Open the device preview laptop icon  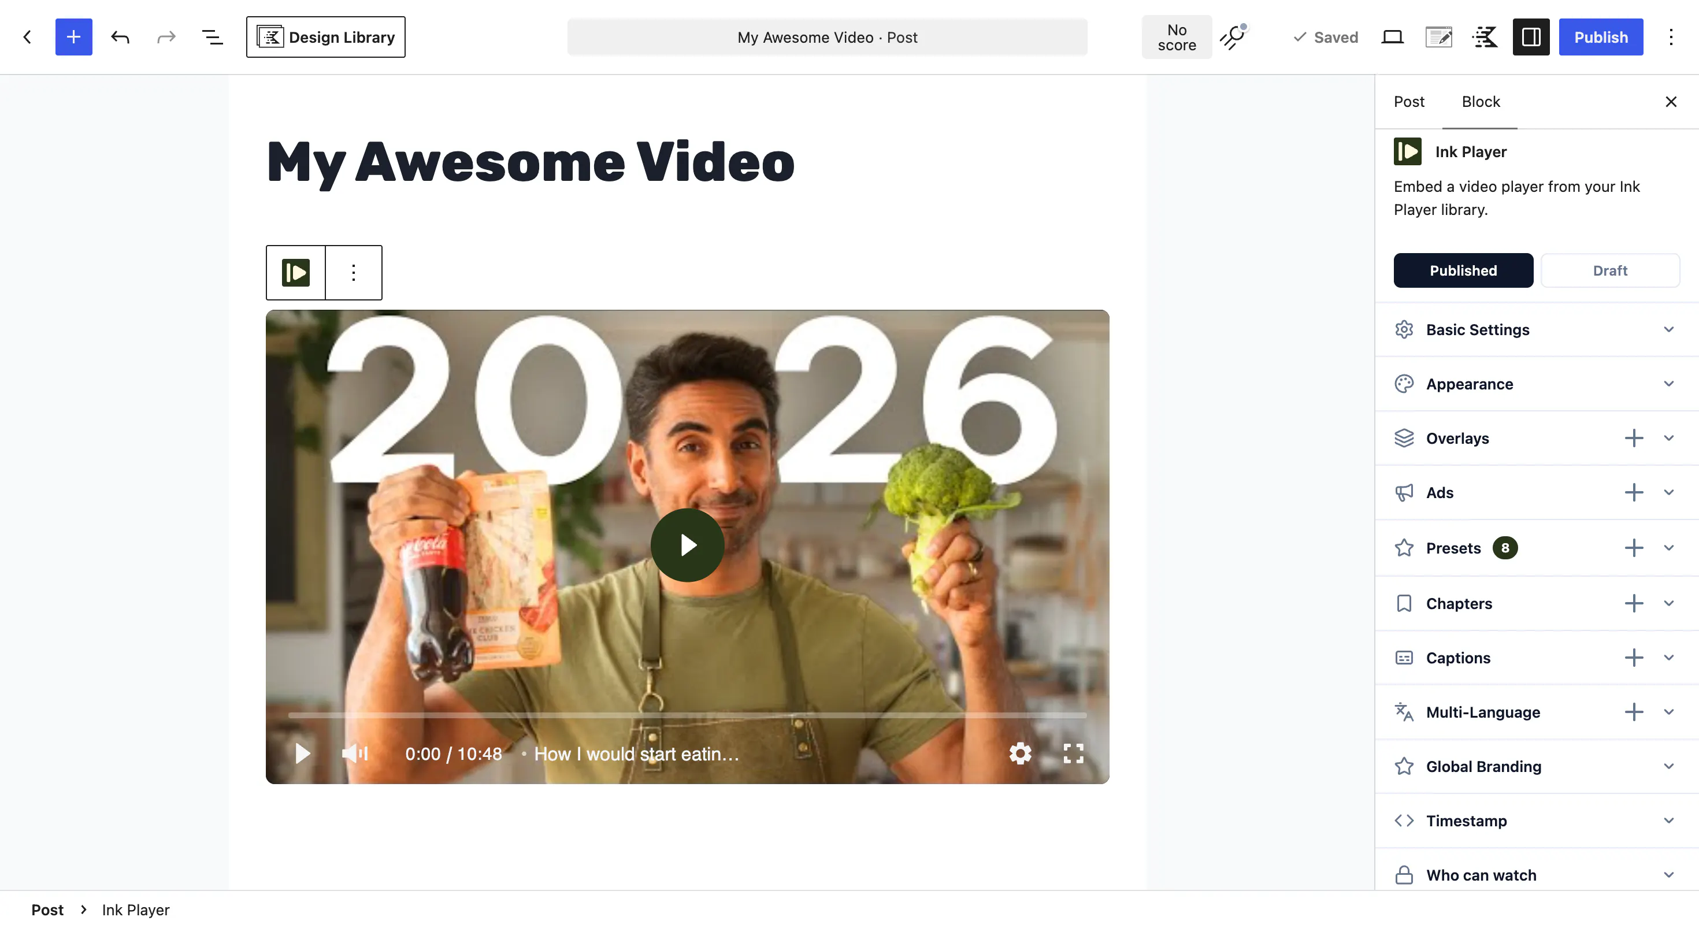[x=1392, y=37]
